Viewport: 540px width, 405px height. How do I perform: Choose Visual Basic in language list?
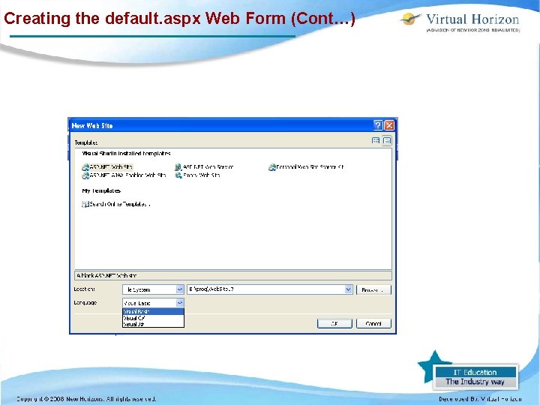click(x=153, y=311)
